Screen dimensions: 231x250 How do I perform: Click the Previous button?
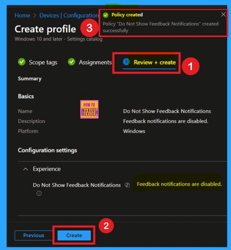(x=33, y=235)
